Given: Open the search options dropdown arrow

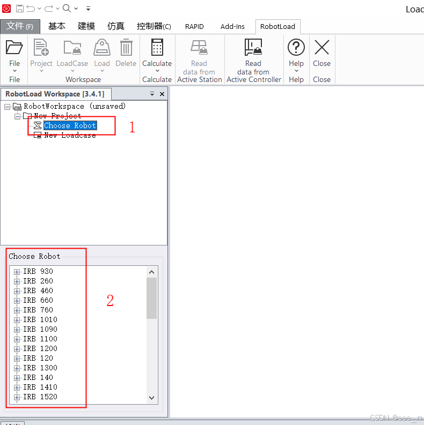Looking at the screenshot, I should click(x=76, y=9).
